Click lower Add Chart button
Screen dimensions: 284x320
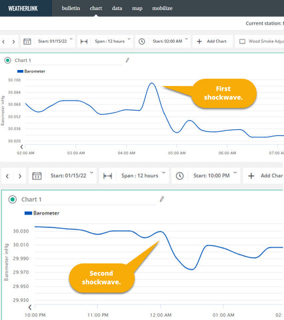coord(263,175)
